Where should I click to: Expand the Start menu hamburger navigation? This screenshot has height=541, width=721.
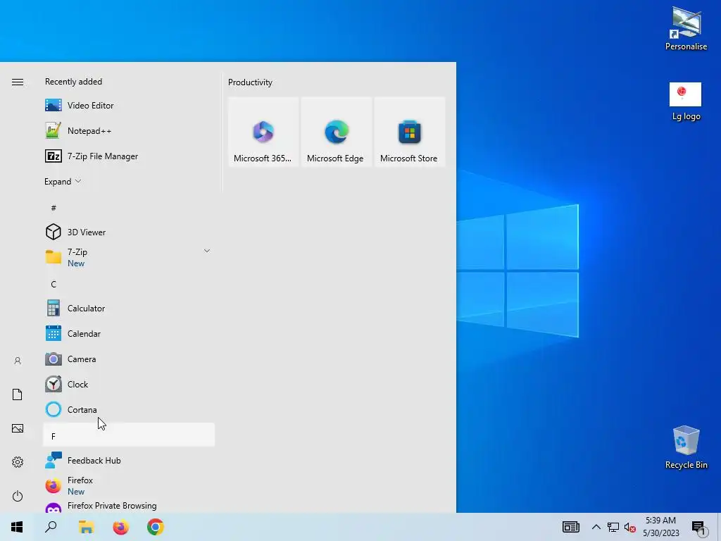[x=18, y=82]
